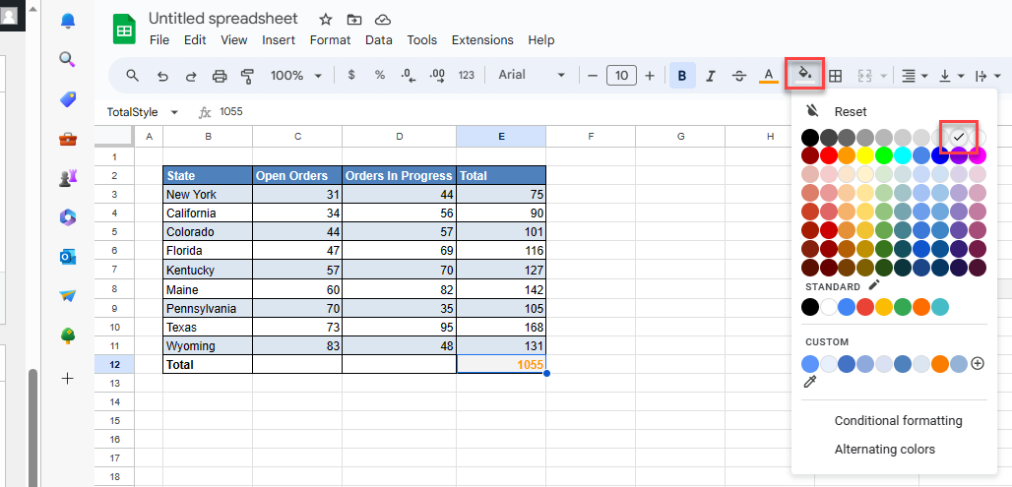Viewport: 1012px width, 487px height.
Task: Click the undo arrow icon
Action: tap(162, 76)
